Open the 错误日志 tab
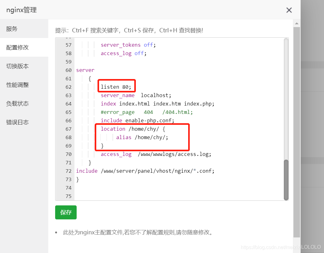 (24, 122)
